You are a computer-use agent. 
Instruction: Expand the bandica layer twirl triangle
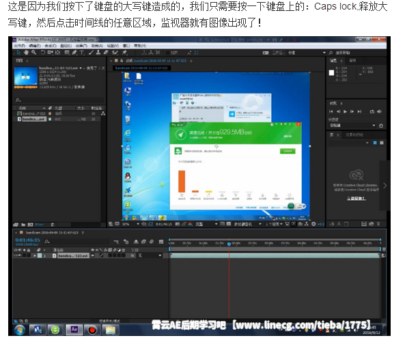pyautogui.click(x=35, y=255)
